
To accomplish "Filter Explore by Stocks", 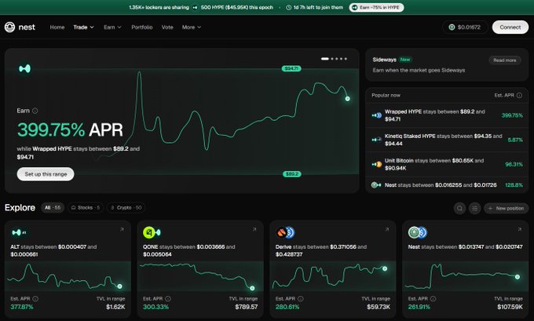I will pyautogui.click(x=86, y=208).
